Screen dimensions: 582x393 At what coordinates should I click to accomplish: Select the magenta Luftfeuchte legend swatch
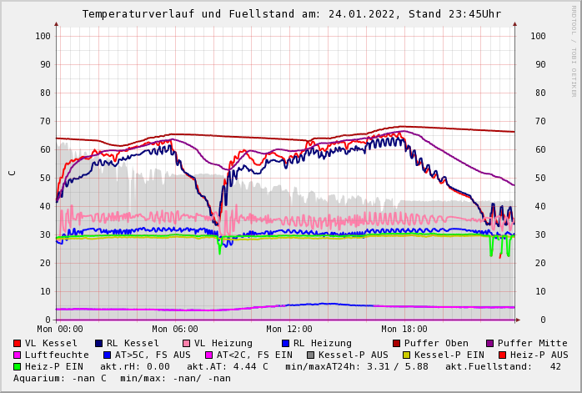pyautogui.click(x=18, y=355)
